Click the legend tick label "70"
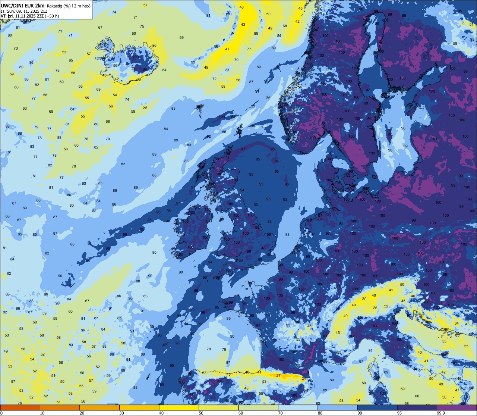The height and width of the screenshot is (416, 477). tap(280, 413)
